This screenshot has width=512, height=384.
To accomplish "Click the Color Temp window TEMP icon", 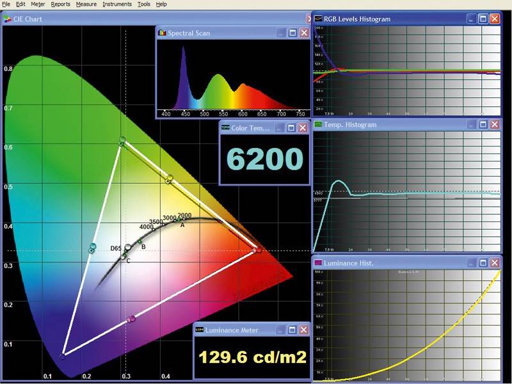I will click(x=225, y=127).
